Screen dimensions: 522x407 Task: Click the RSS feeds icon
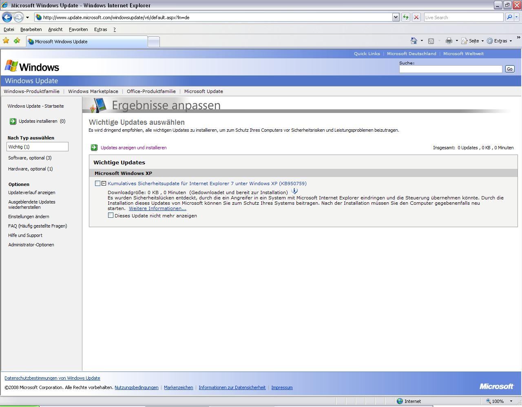[x=431, y=41]
